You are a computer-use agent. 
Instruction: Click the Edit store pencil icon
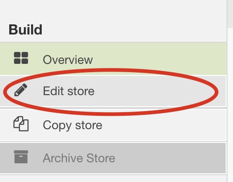click(x=21, y=90)
